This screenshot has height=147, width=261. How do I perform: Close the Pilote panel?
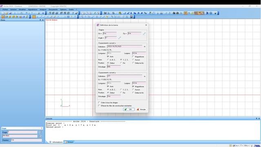coord(43,20)
